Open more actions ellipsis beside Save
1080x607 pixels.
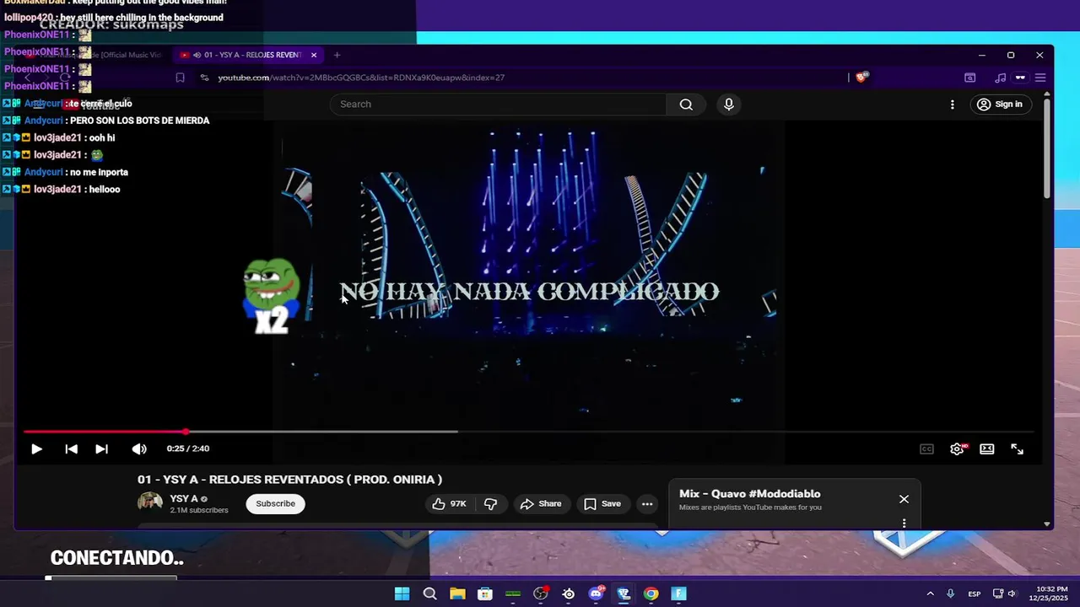pos(647,504)
